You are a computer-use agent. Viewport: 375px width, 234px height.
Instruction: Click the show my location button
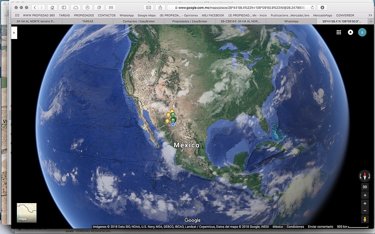(365, 195)
